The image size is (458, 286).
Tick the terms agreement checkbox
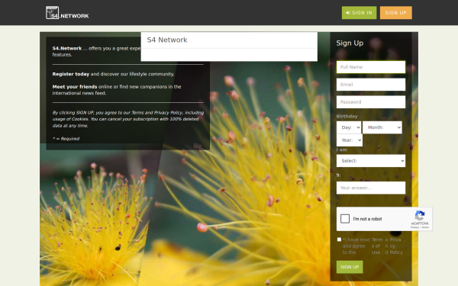[x=339, y=239]
